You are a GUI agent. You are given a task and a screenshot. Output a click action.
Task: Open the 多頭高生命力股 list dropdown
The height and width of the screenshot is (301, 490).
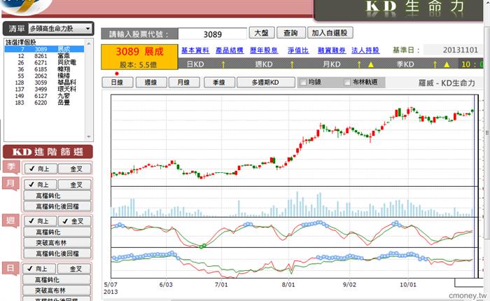(x=60, y=29)
